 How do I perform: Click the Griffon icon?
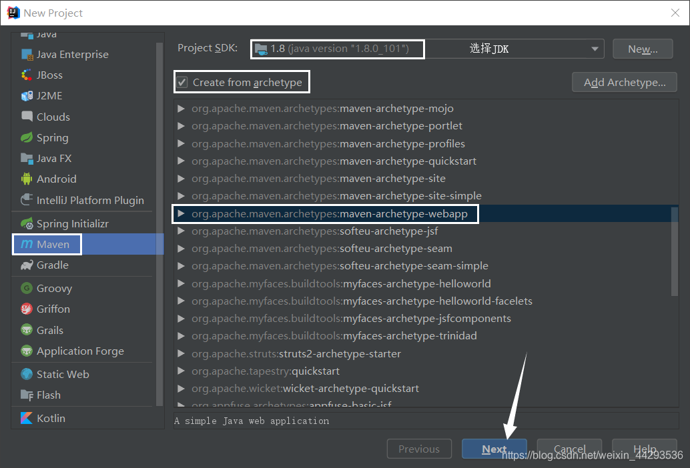[27, 309]
